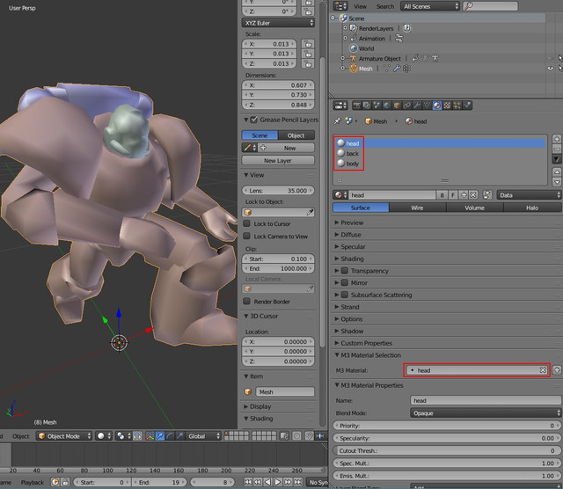The image size is (563, 489).
Task: Enable the translate manipulator arrow
Action: coord(160,436)
